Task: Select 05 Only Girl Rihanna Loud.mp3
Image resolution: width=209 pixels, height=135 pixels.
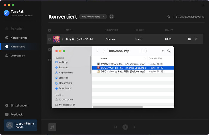Action: pos(133,68)
